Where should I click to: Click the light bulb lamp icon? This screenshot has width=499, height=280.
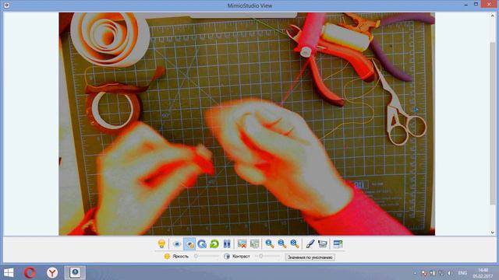161,243
